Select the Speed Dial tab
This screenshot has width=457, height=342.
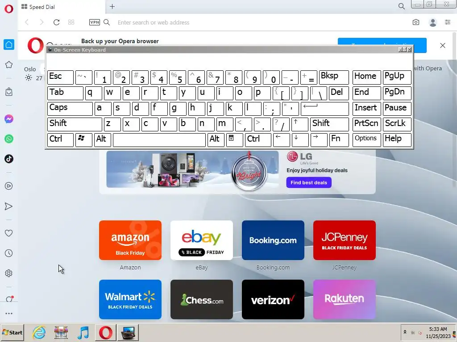[61, 7]
